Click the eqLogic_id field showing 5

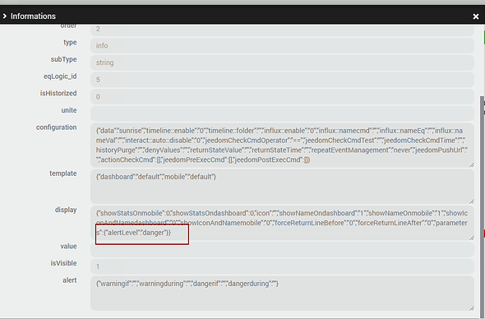(x=282, y=80)
